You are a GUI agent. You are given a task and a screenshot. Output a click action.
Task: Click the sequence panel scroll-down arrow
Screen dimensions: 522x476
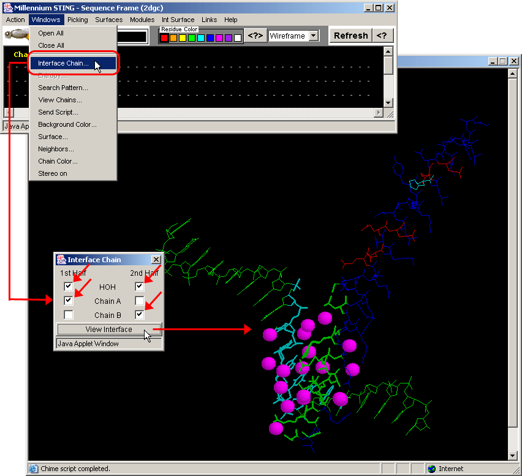(x=388, y=103)
